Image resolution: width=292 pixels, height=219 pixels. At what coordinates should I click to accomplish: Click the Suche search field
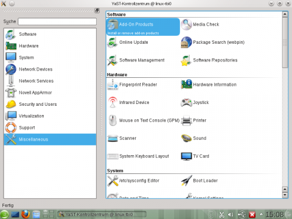pyautogui.click(x=57, y=21)
